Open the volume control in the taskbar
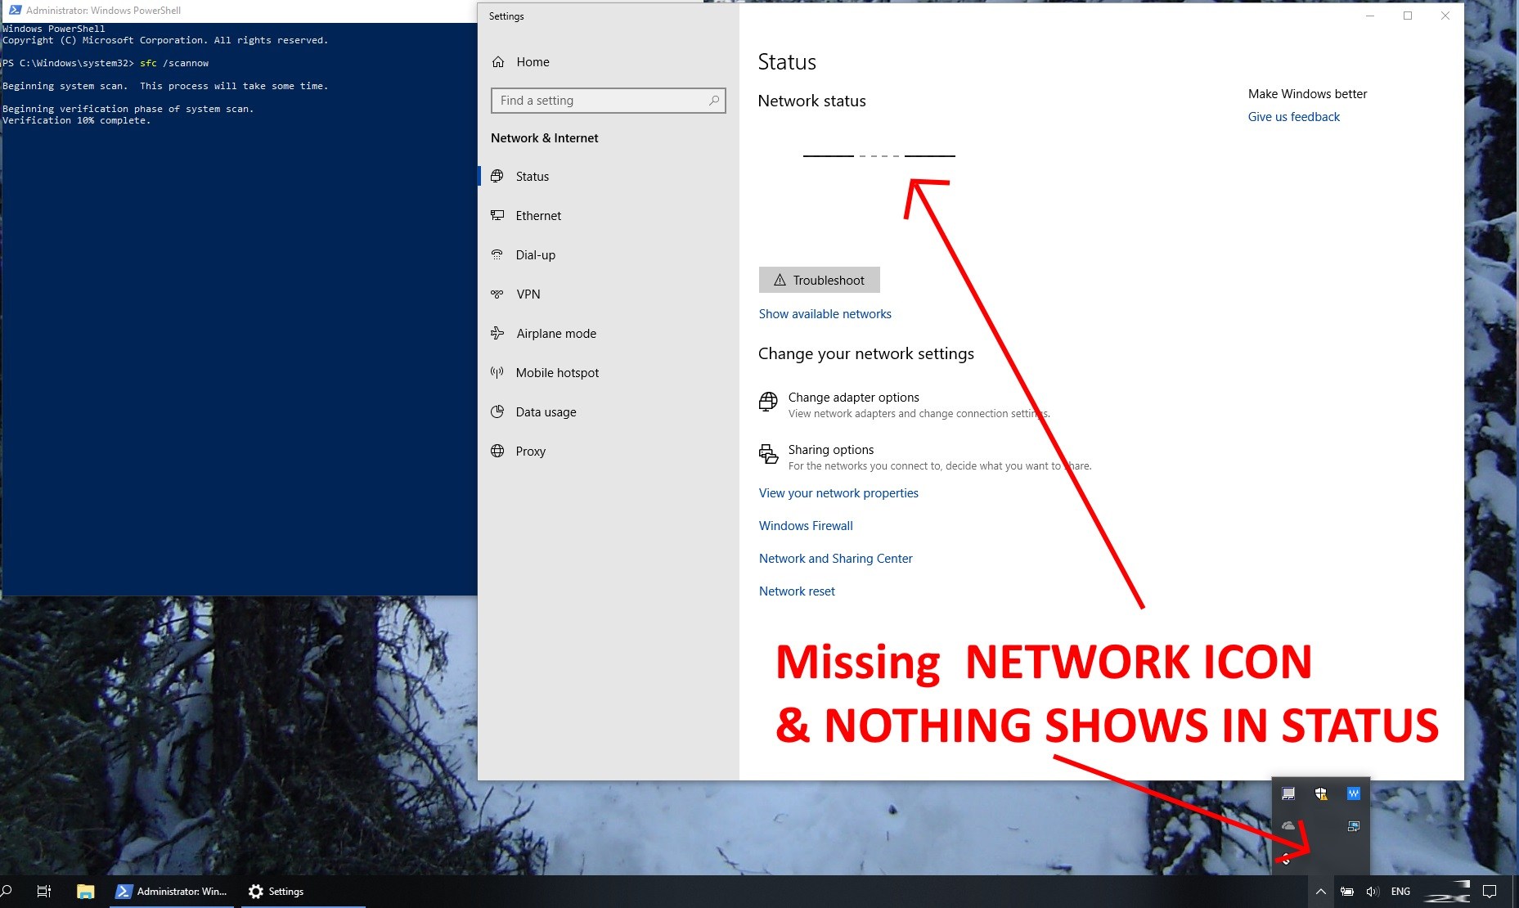 tap(1372, 892)
